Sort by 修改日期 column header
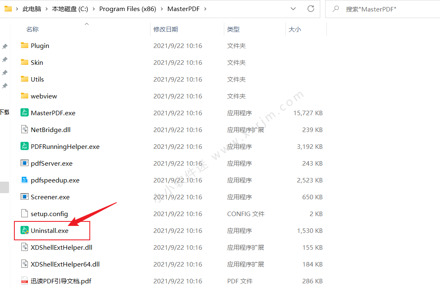Screen dimensions: 440x294 166,29
